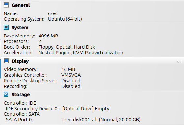Click the Nested Paging acceleration value
The image size is (184, 125).
(55, 53)
